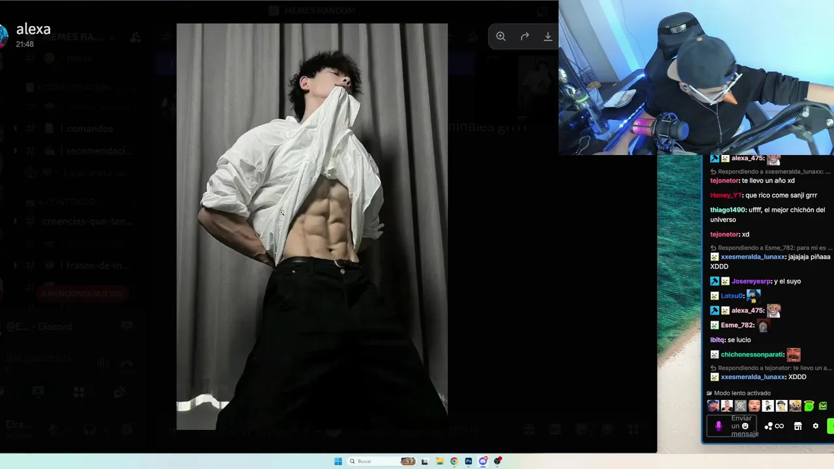The image size is (834, 469).
Task: Click the emote in chichonessonparati's message
Action: (x=793, y=354)
